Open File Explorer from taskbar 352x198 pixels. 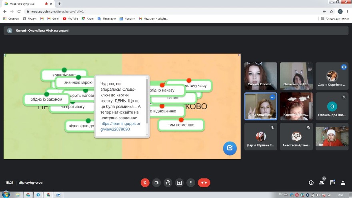pyautogui.click(x=18, y=195)
